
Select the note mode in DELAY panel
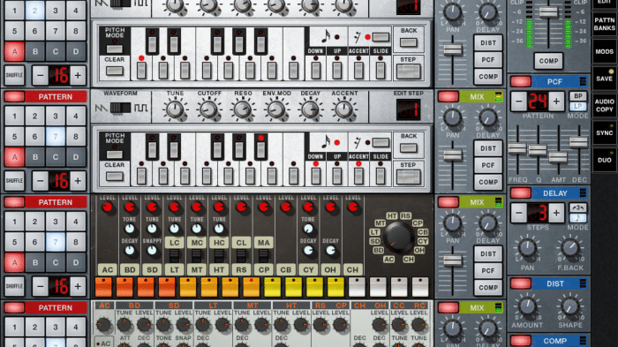pyautogui.click(x=577, y=218)
